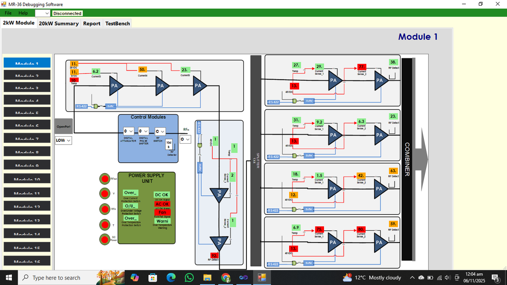
Task: Click the orange RF Detect indicator on bottom branch
Action: pyautogui.click(x=393, y=224)
